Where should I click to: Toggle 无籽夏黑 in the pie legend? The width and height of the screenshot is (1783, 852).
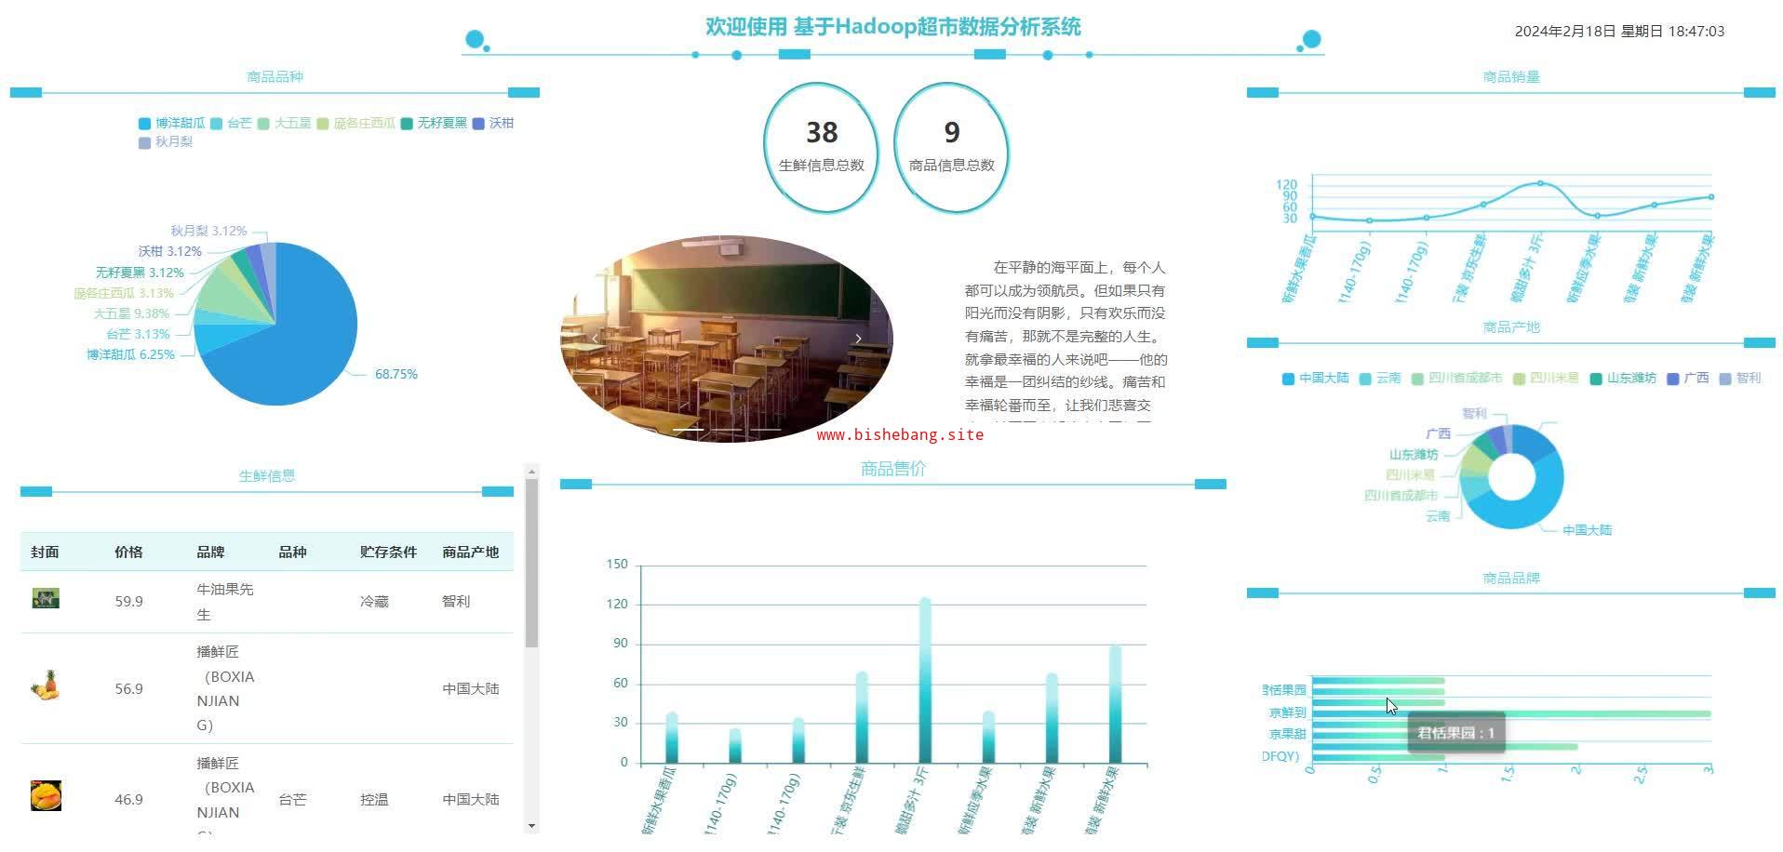[x=434, y=123]
